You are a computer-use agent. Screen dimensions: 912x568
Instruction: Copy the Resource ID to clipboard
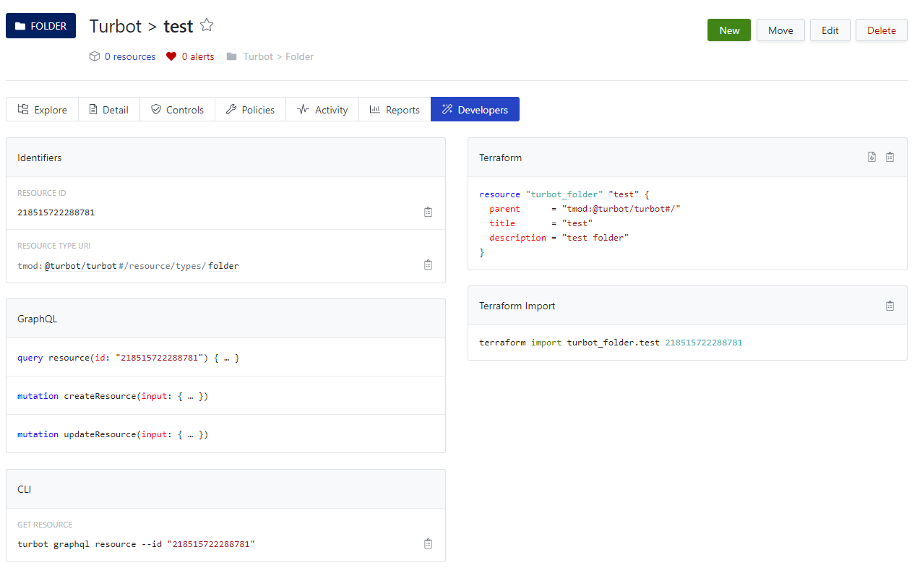pos(428,212)
